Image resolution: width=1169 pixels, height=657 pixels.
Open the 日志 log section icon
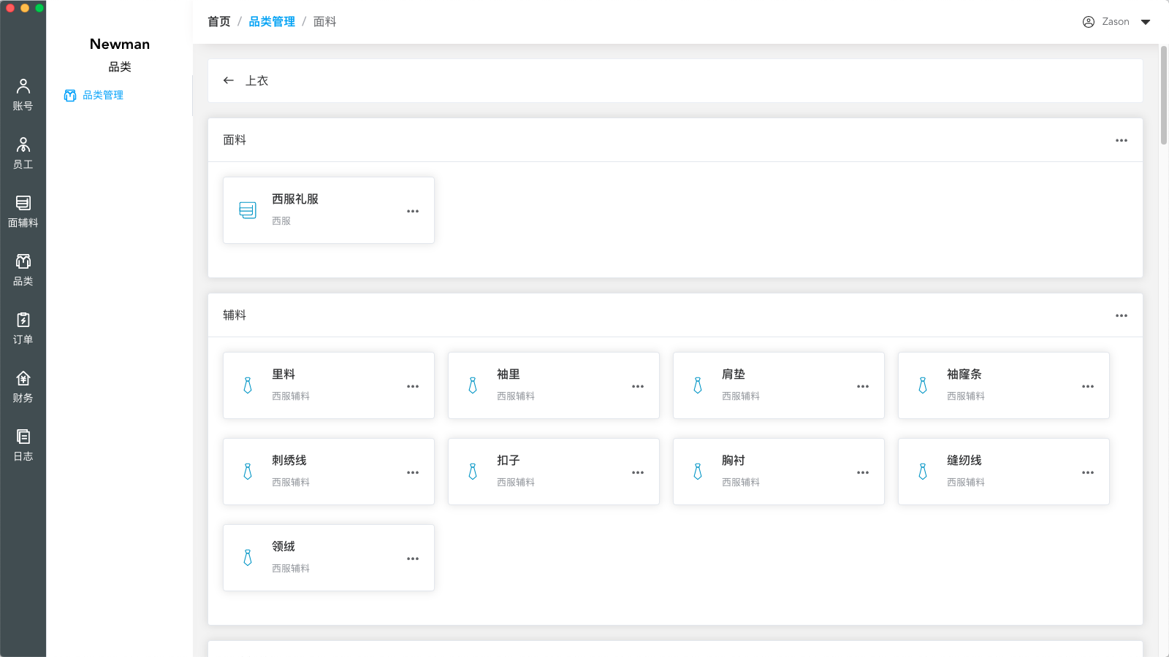click(x=23, y=437)
